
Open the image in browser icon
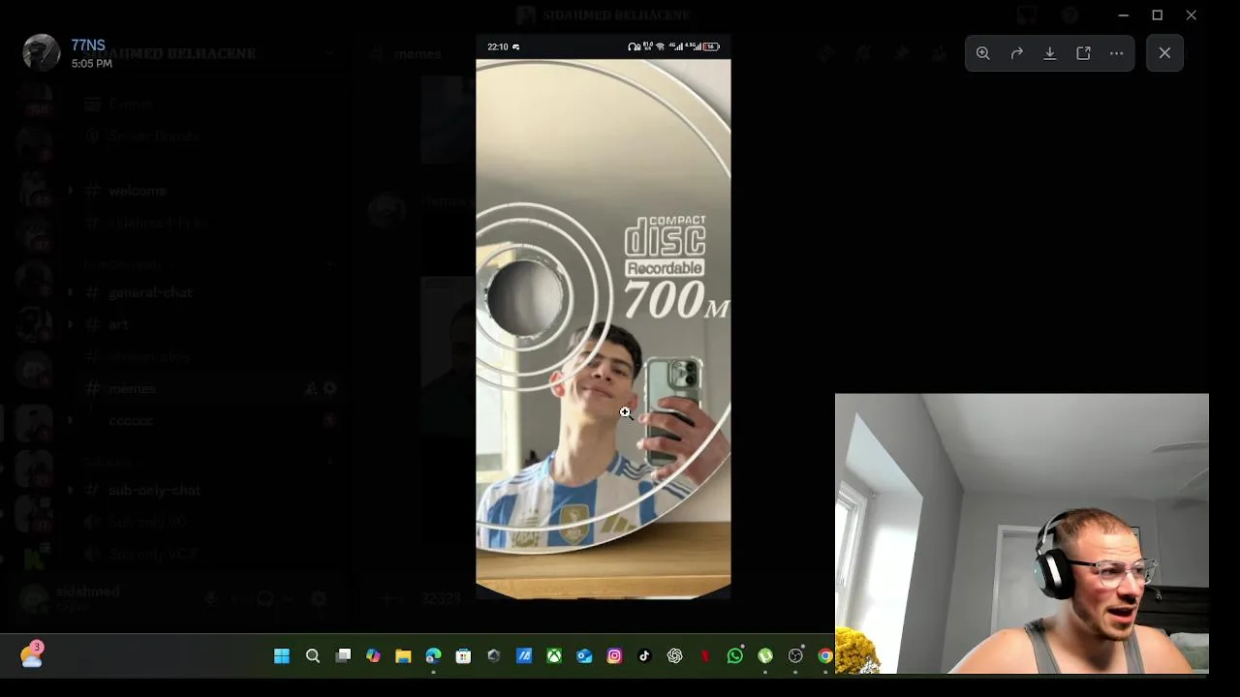click(x=1083, y=53)
